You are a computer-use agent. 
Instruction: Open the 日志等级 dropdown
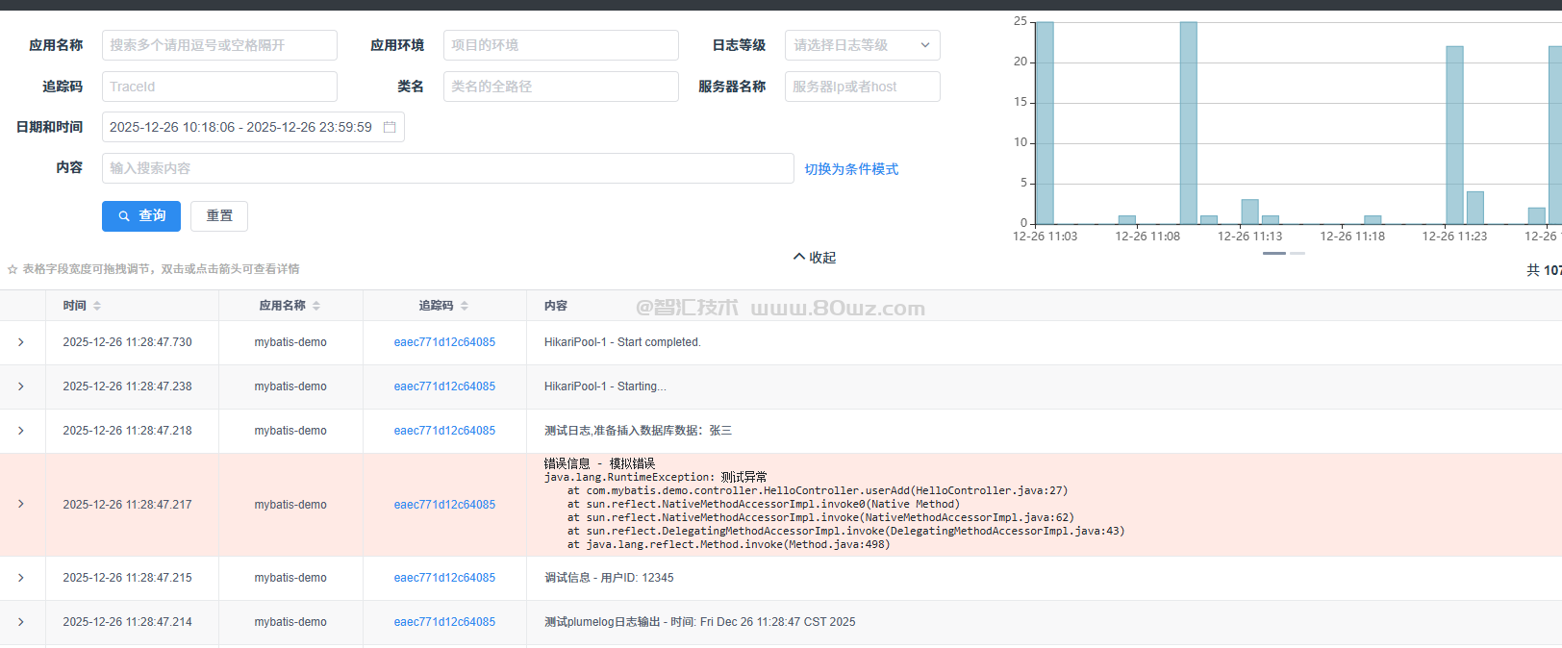[x=862, y=45]
